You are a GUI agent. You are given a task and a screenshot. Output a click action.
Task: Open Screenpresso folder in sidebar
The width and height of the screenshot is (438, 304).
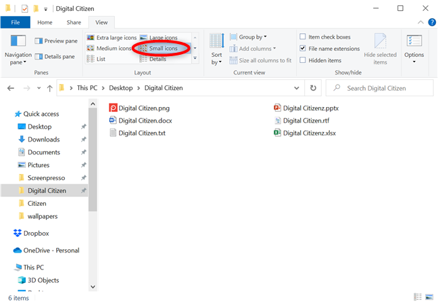(41, 178)
